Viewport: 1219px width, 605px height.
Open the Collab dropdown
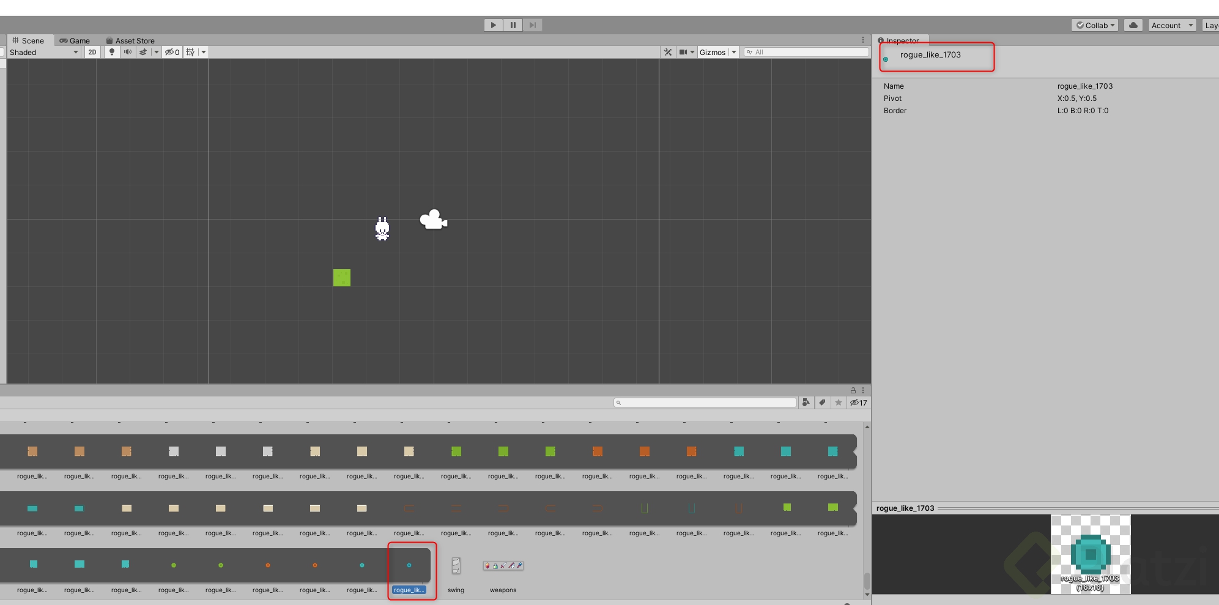pyautogui.click(x=1095, y=25)
